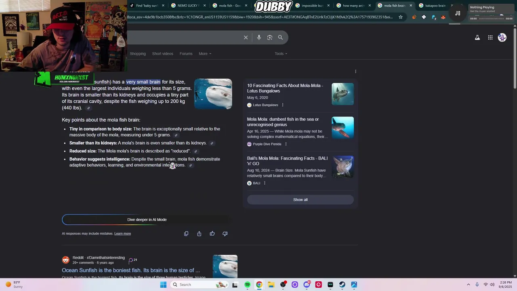The height and width of the screenshot is (291, 517).
Task: Click the browser address bar URL
Action: click(261, 17)
